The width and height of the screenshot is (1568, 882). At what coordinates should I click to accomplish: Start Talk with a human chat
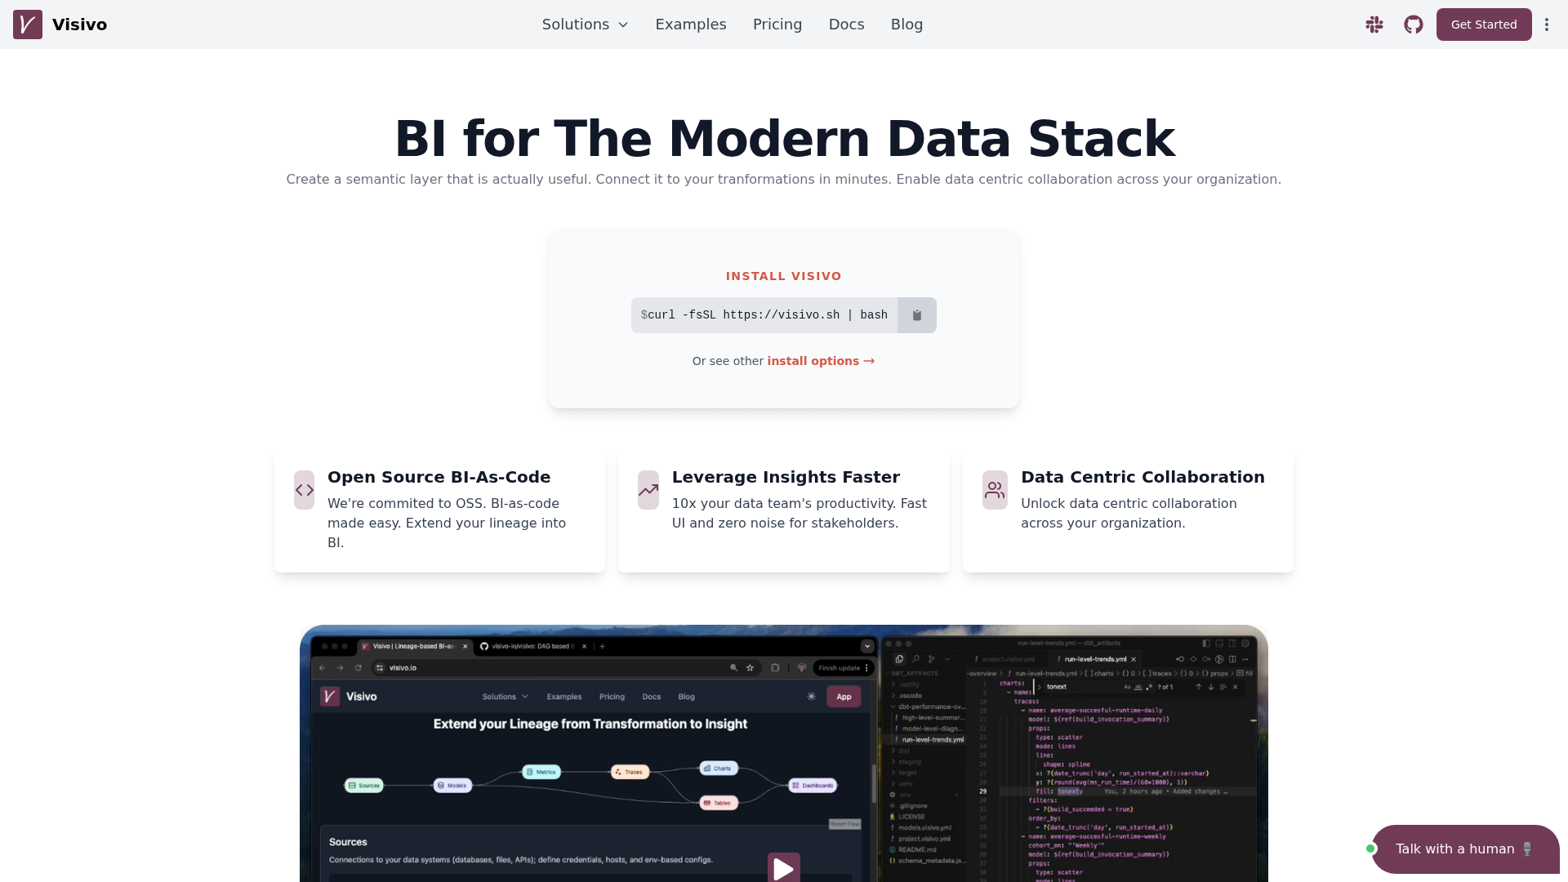1465,849
